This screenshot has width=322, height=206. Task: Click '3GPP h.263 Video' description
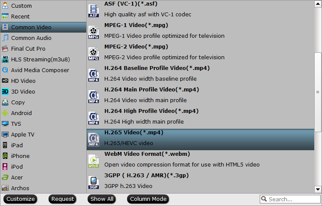pos(128,186)
